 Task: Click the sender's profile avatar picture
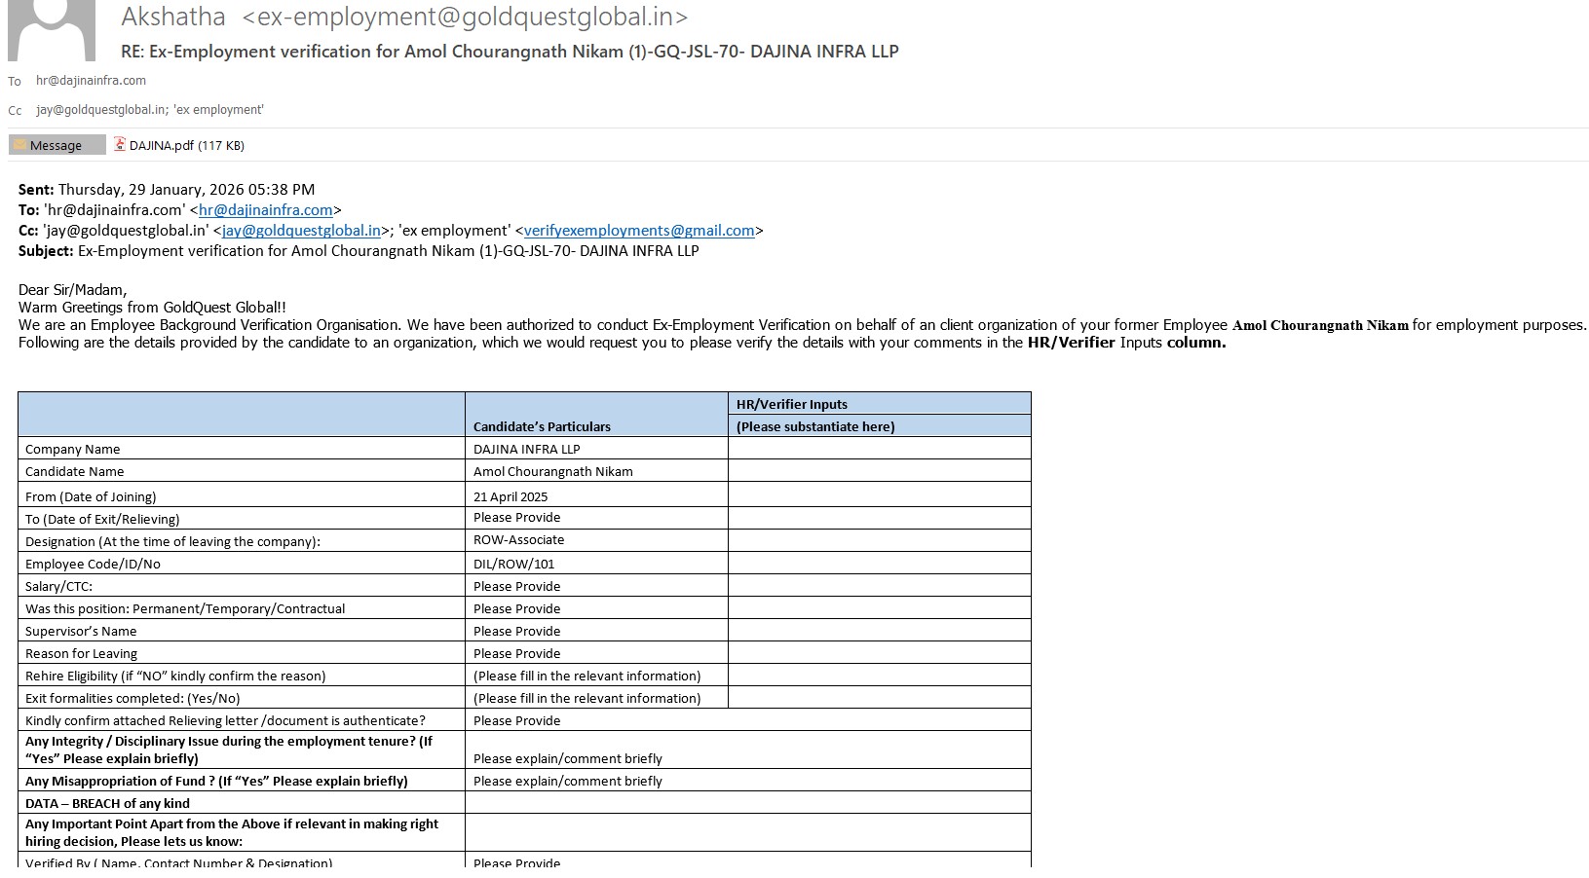51,29
